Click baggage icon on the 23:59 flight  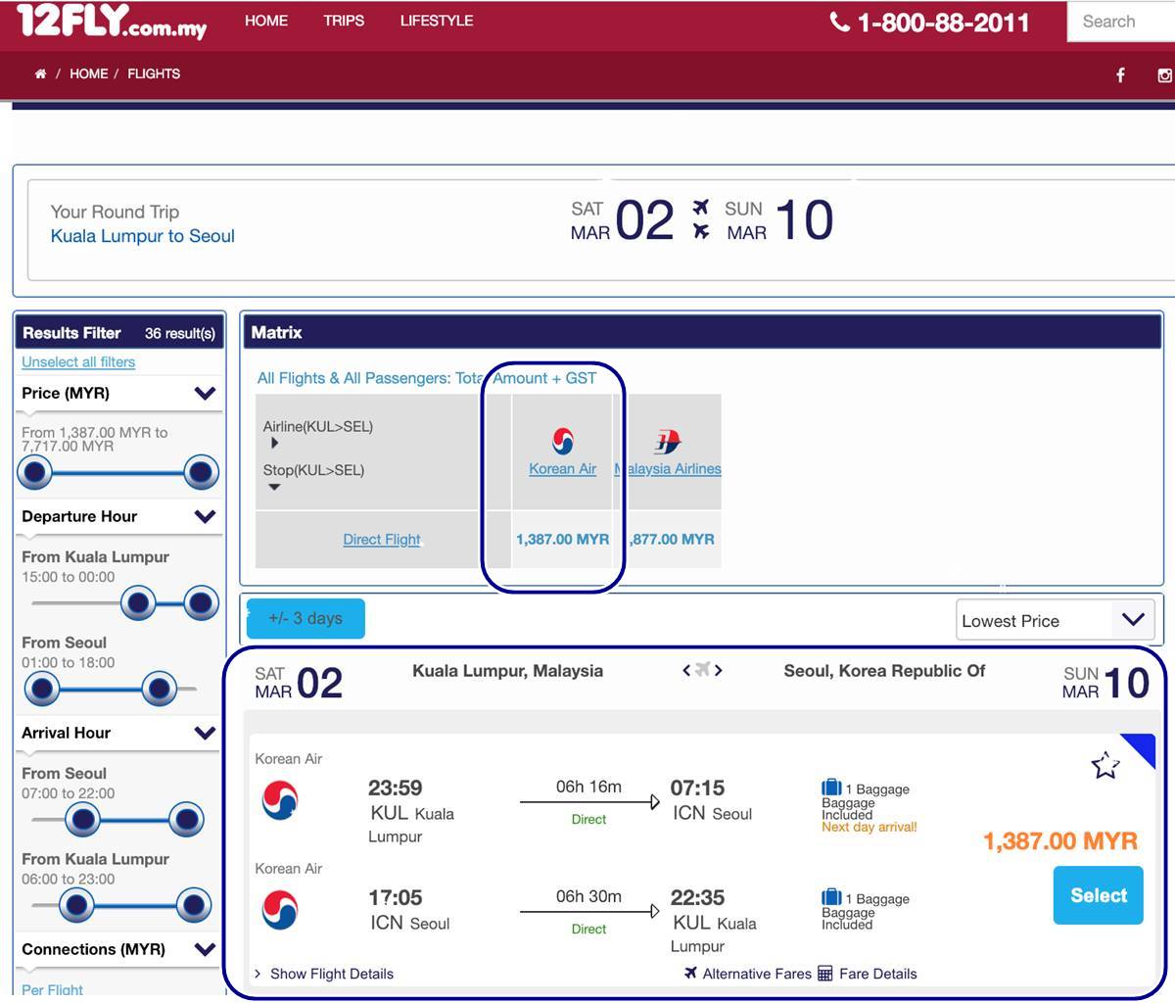coord(831,788)
